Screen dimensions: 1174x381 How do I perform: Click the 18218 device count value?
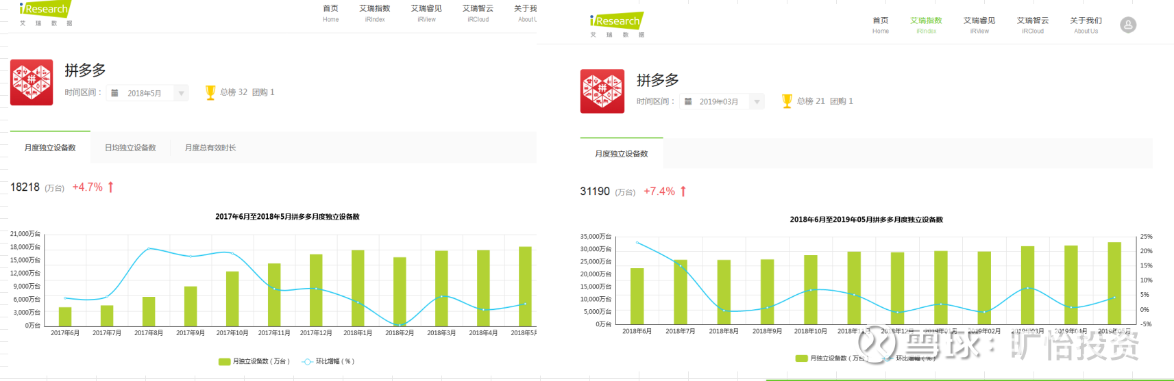(x=25, y=187)
